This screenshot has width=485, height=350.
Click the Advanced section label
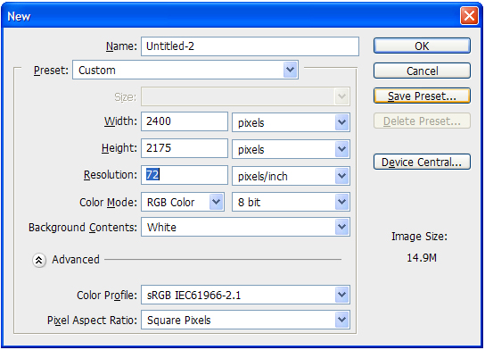pyautogui.click(x=76, y=260)
